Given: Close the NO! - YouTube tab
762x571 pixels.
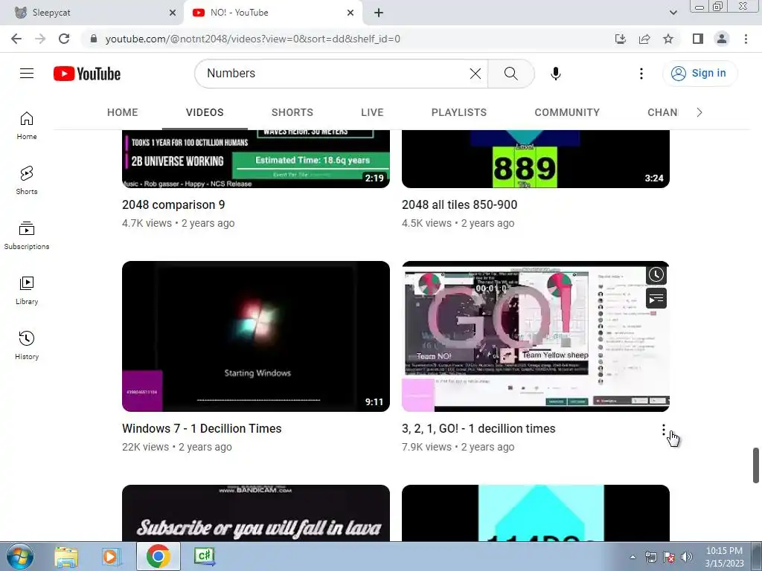Looking at the screenshot, I should coord(350,13).
